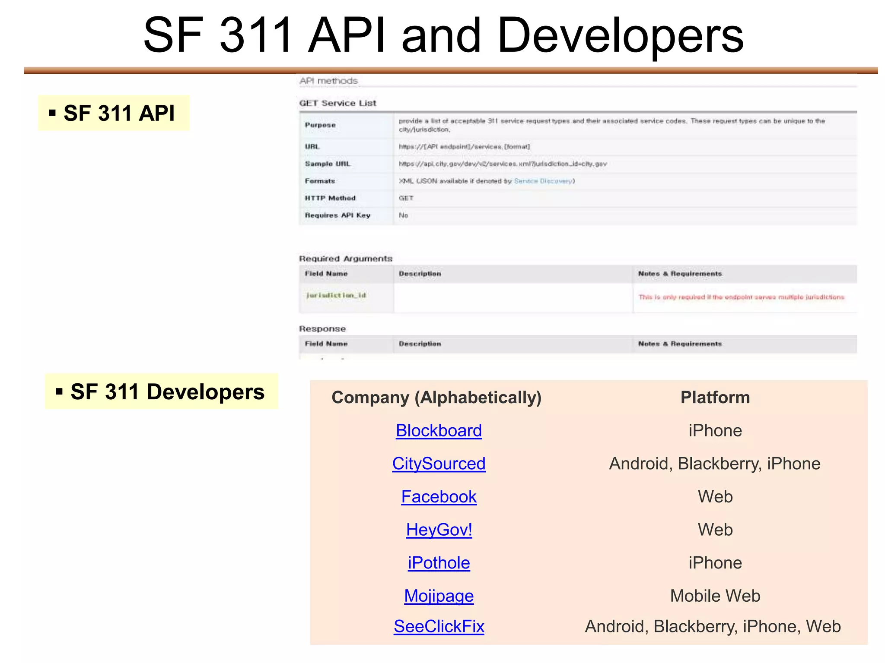Click 'Android, Blackberry, iPhone, Web' platform cell

[713, 626]
